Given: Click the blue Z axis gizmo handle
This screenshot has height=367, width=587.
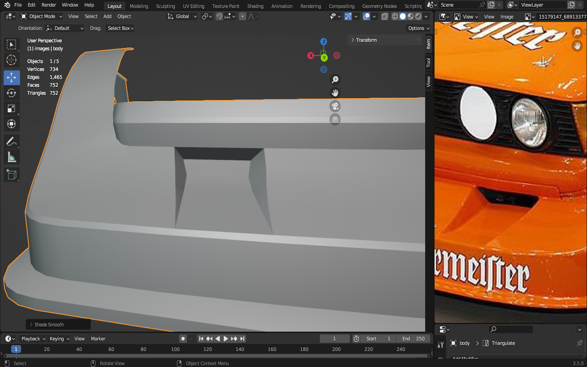Looking at the screenshot, I should 324,42.
